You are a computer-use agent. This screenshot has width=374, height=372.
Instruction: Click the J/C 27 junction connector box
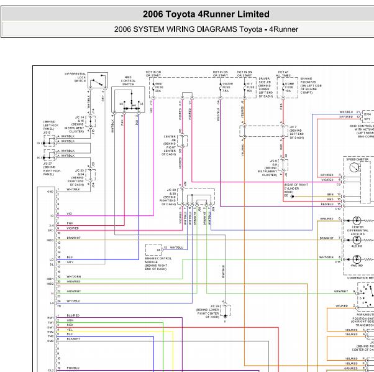pos(49,156)
